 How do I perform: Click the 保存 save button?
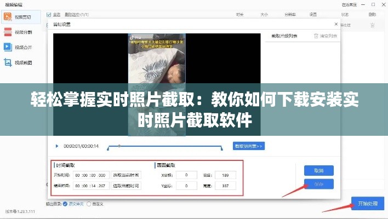click(319, 184)
